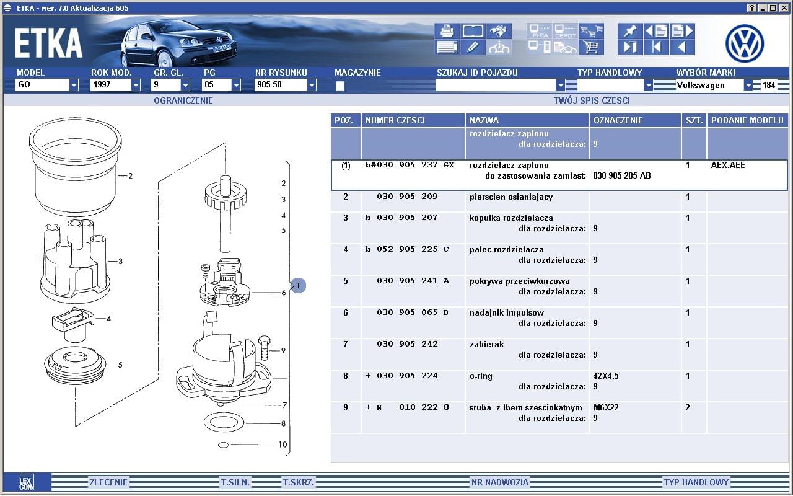Select the NR NADWOZIA bottom tab
The width and height of the screenshot is (793, 496).
tap(499, 482)
